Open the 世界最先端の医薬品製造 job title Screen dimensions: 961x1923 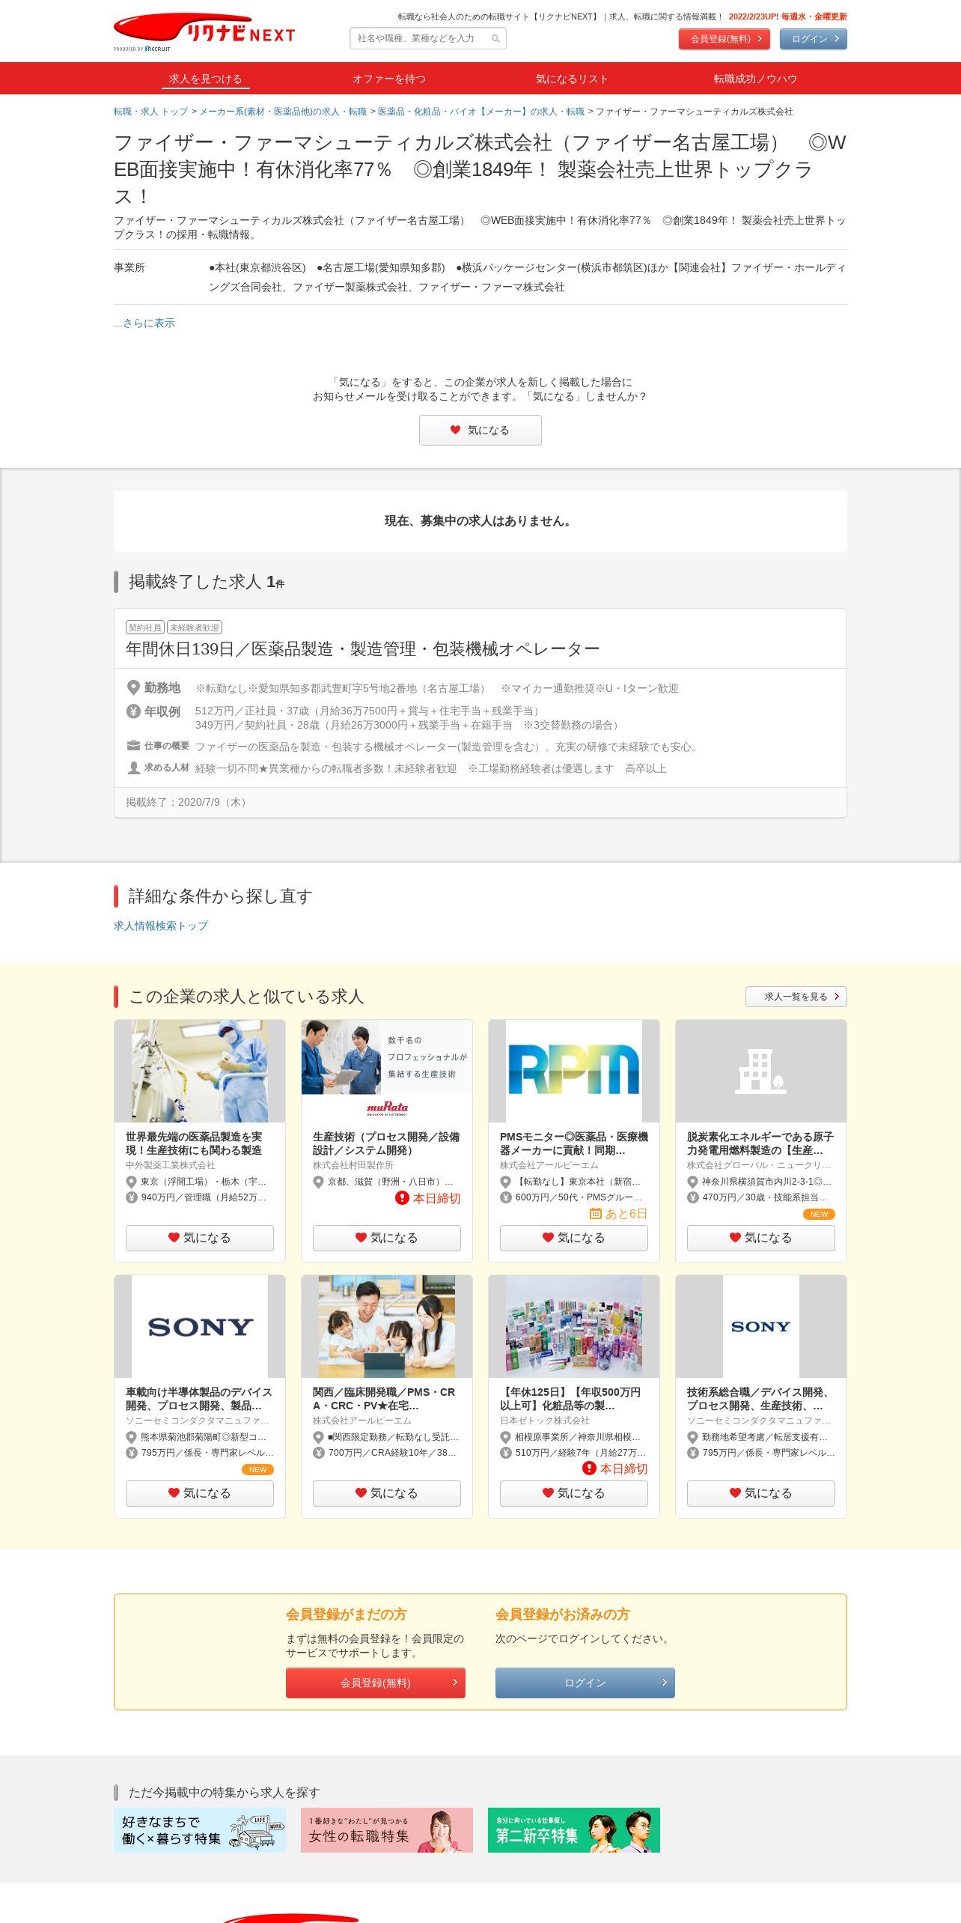pyautogui.click(x=194, y=1143)
